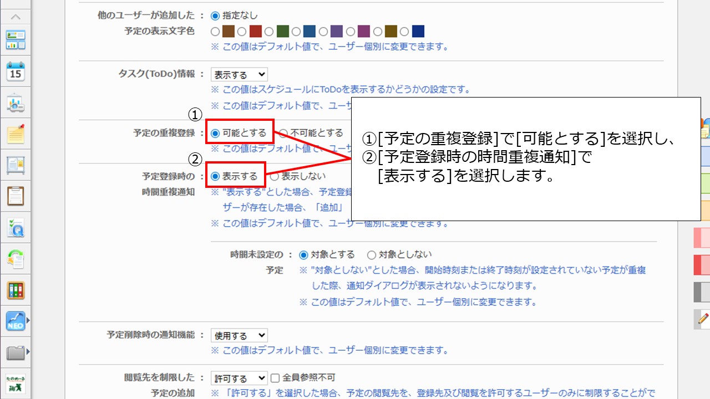Open the brown clipboard sidebar icon
The width and height of the screenshot is (710, 399).
pyautogui.click(x=16, y=196)
